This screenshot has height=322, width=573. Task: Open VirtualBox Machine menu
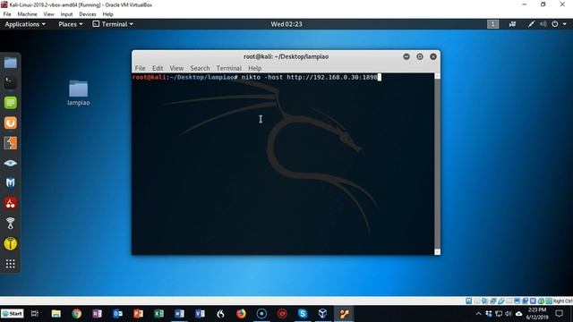(27, 14)
